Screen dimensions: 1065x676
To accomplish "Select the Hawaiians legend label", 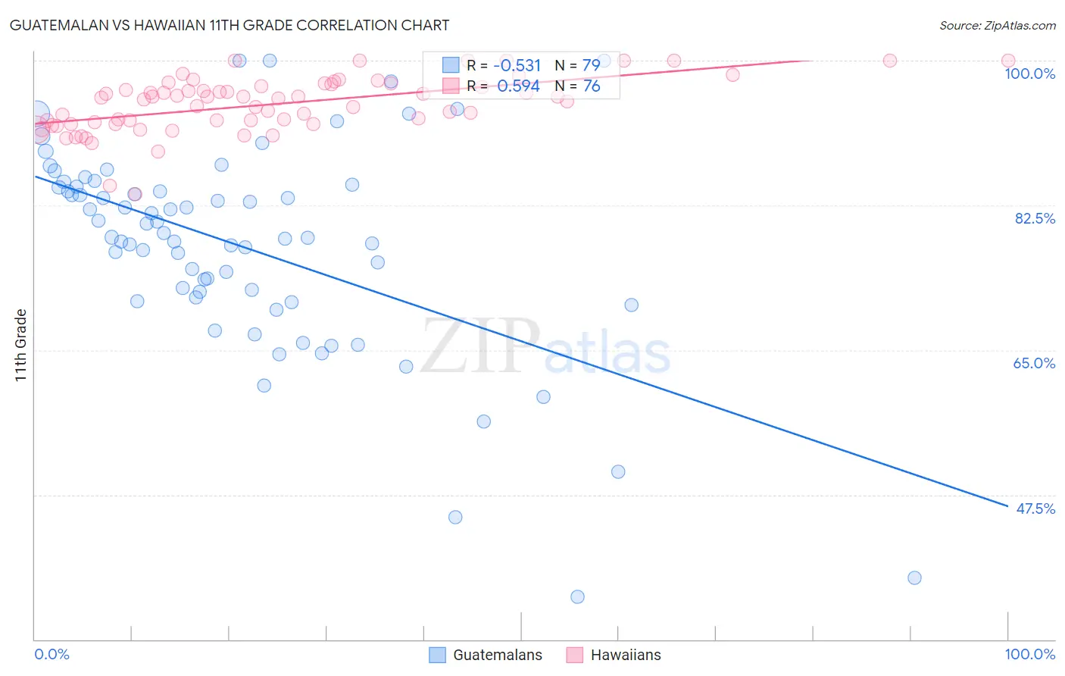I will point(626,655).
